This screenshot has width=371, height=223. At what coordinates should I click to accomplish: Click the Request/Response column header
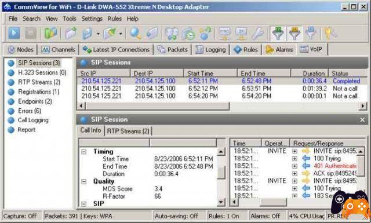[x=328, y=143]
